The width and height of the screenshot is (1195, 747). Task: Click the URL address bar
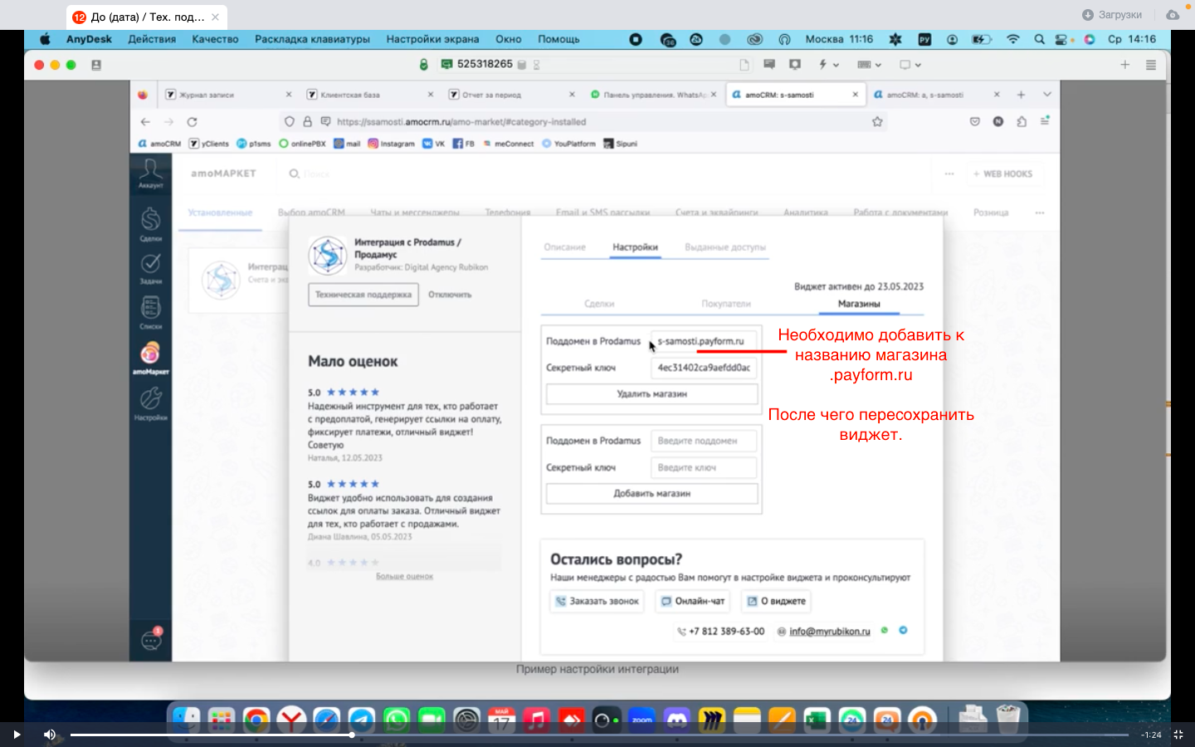(x=584, y=121)
